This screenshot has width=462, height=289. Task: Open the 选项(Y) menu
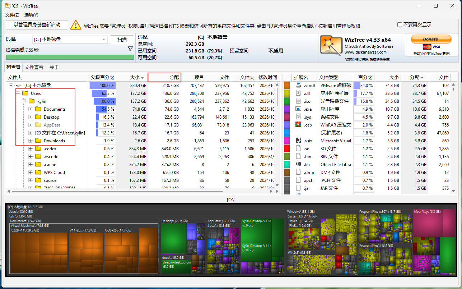31,15
